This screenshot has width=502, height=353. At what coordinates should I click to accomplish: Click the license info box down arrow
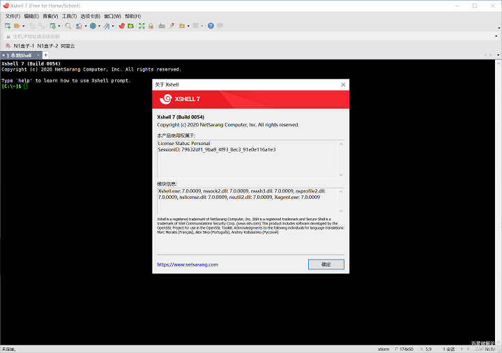[x=341, y=174]
